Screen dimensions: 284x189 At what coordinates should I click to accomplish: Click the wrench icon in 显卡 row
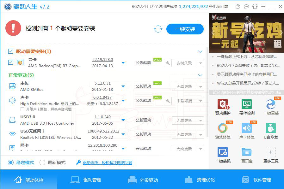point(168,63)
